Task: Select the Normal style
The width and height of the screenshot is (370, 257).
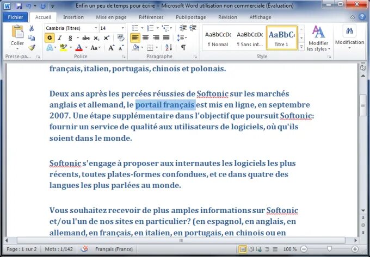Action: coord(218,38)
